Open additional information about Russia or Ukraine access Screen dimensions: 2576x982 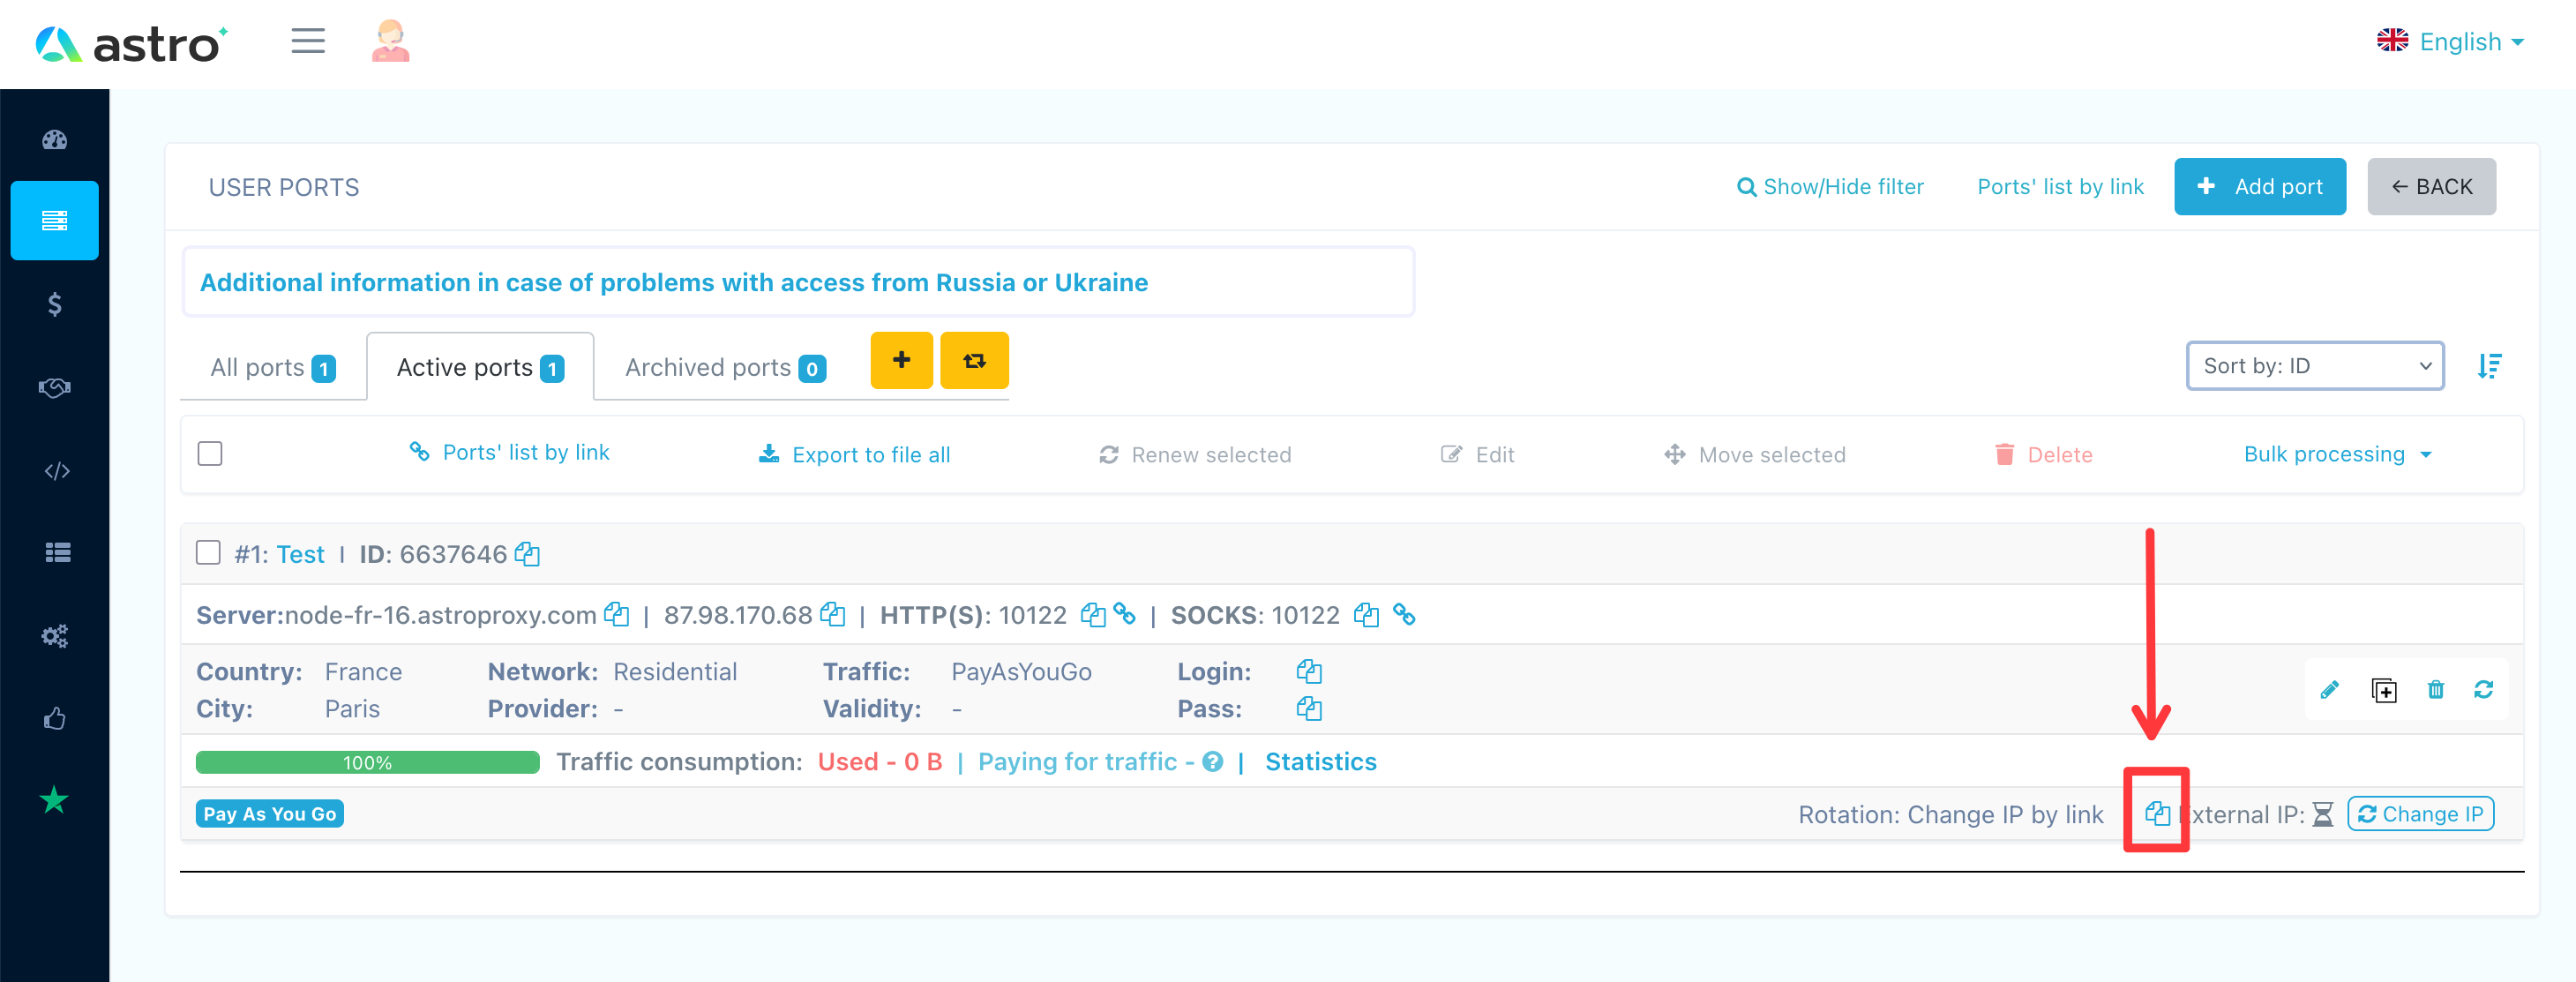pos(673,282)
